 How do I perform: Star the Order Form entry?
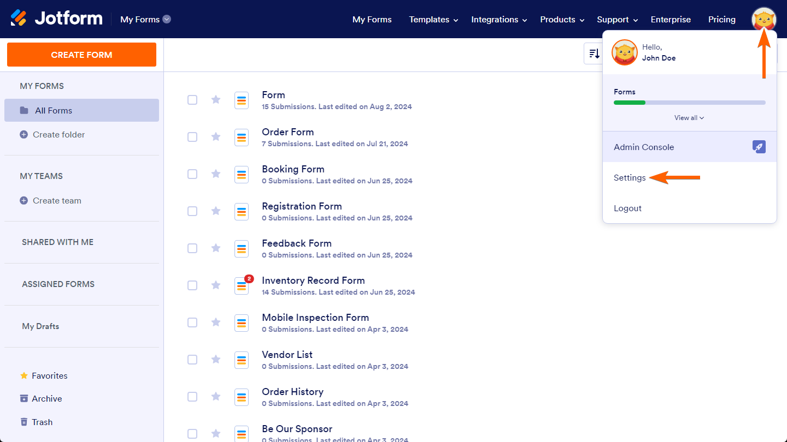[216, 136]
